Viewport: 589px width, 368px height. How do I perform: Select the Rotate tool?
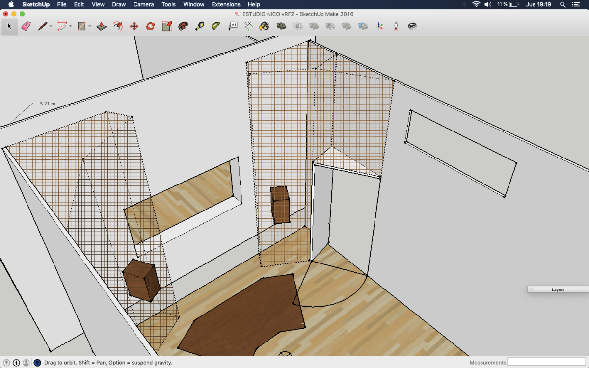coord(151,26)
